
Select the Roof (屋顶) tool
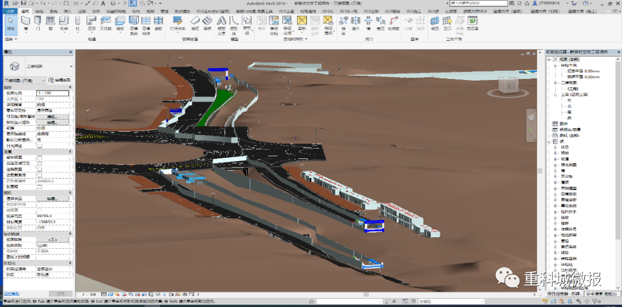(x=92, y=24)
